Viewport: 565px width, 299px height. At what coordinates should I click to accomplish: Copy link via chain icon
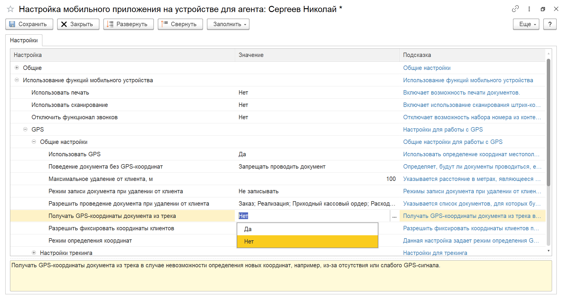pos(515,9)
